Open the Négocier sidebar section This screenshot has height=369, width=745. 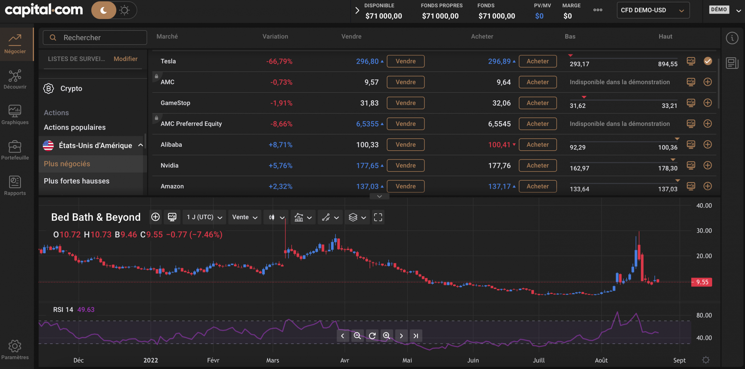pos(15,44)
